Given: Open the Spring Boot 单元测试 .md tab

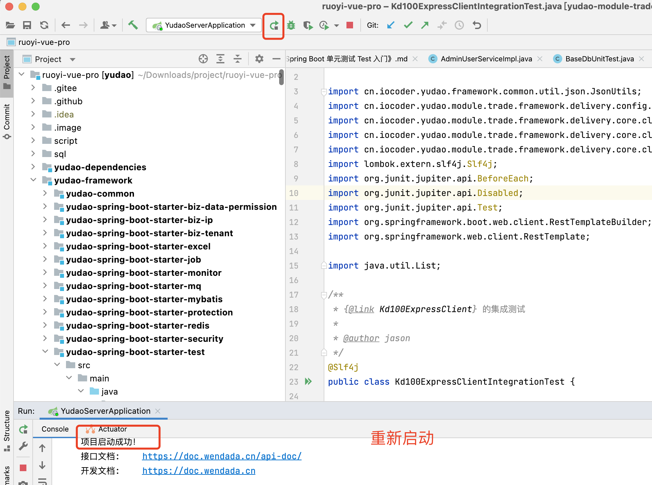Looking at the screenshot, I should pos(347,59).
